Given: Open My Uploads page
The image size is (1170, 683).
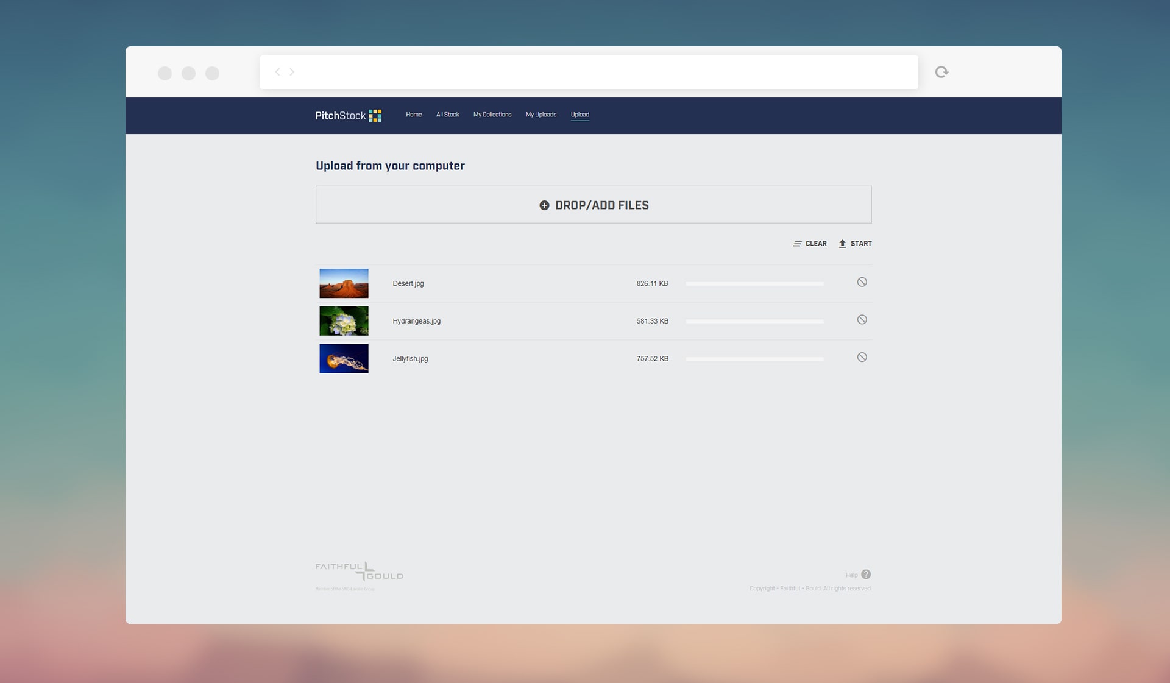Looking at the screenshot, I should coord(541,115).
